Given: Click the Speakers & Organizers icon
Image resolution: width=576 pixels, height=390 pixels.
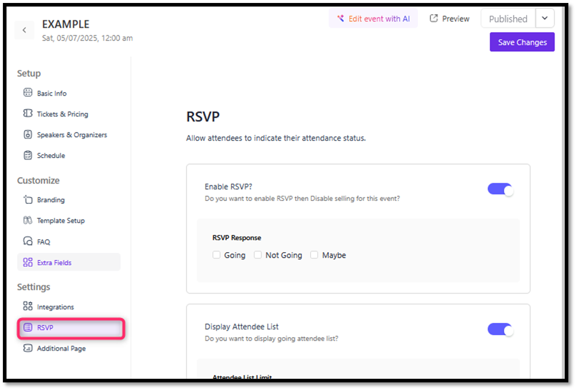Looking at the screenshot, I should pos(27,134).
